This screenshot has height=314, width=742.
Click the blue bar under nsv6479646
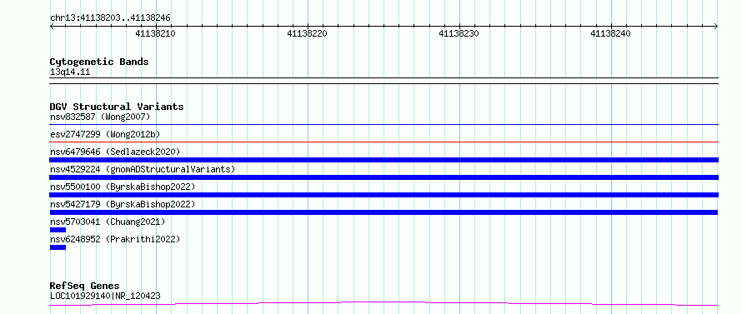coord(384,160)
